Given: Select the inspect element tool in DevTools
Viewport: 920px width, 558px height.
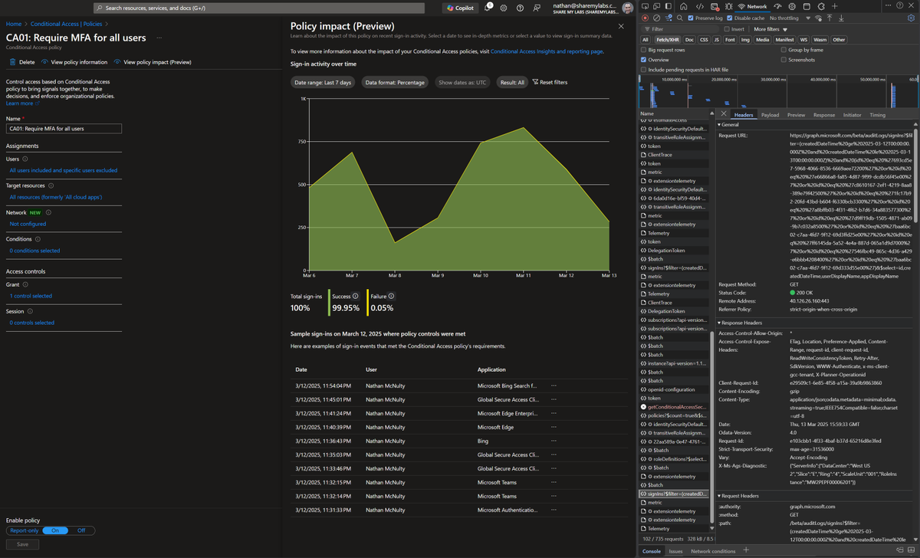Looking at the screenshot, I should pyautogui.click(x=645, y=6).
